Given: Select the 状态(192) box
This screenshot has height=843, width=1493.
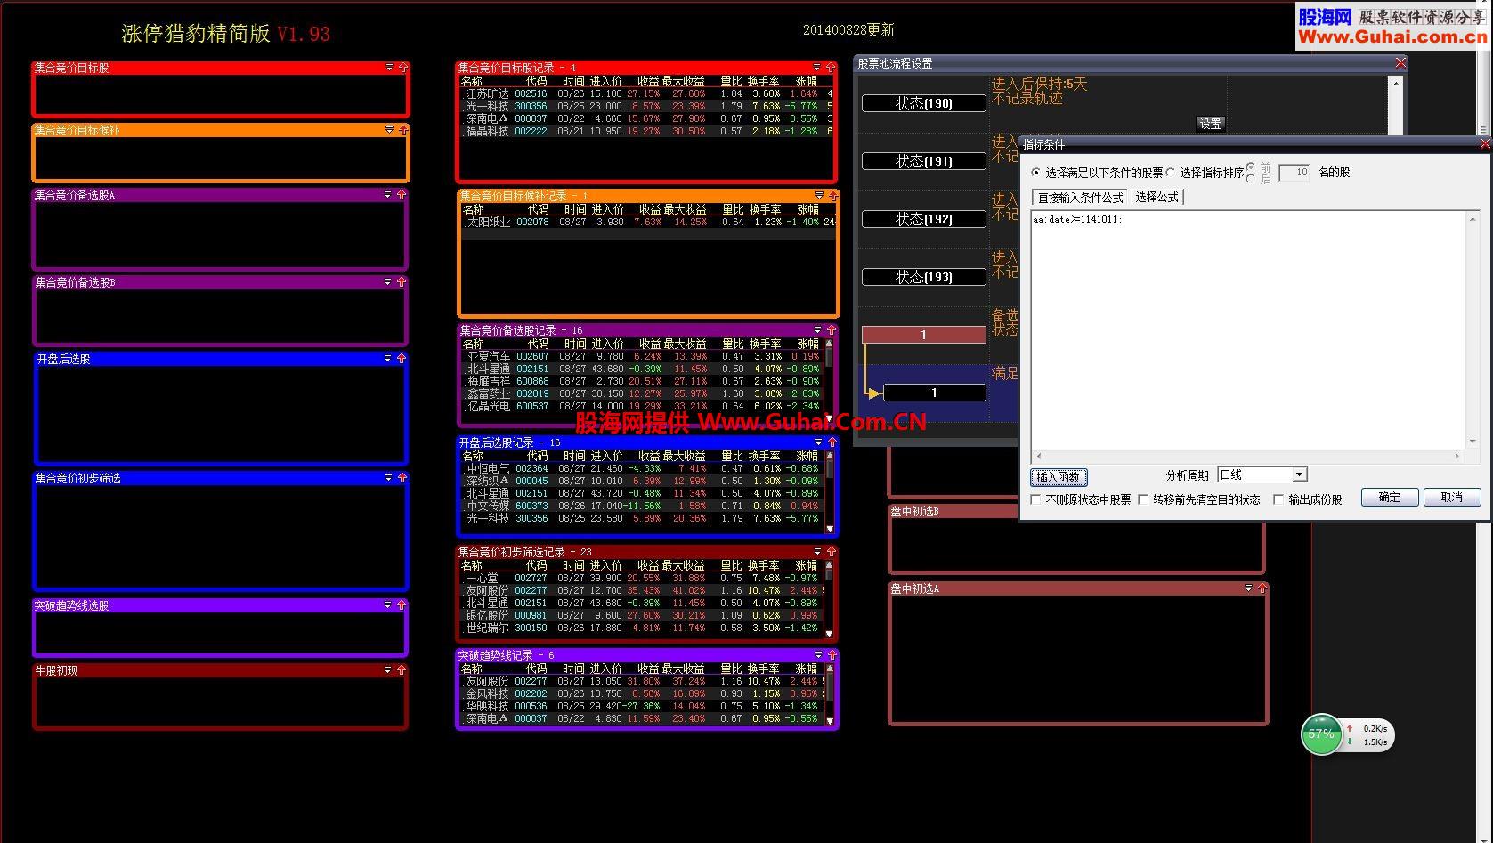Looking at the screenshot, I should click(x=924, y=219).
